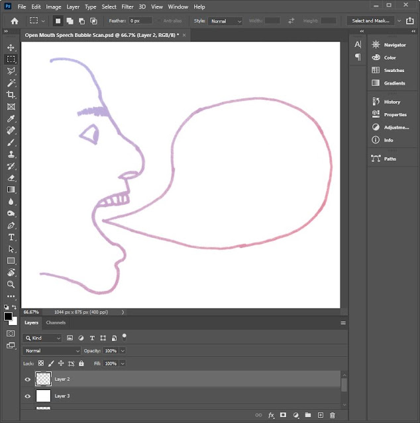Viewport: 420px width, 423px height.
Task: Select the Horizontal Type tool
Action: 11,237
